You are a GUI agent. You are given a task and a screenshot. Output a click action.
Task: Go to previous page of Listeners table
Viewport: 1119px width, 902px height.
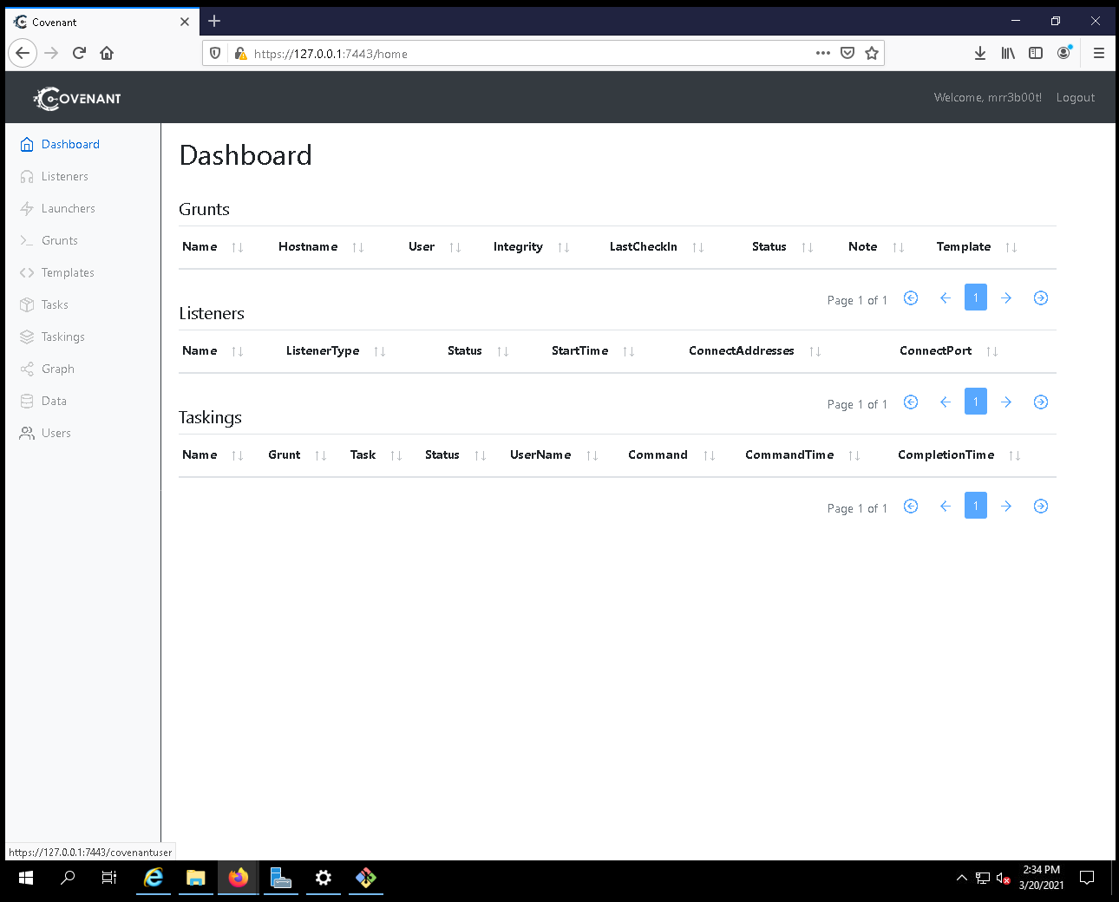946,402
